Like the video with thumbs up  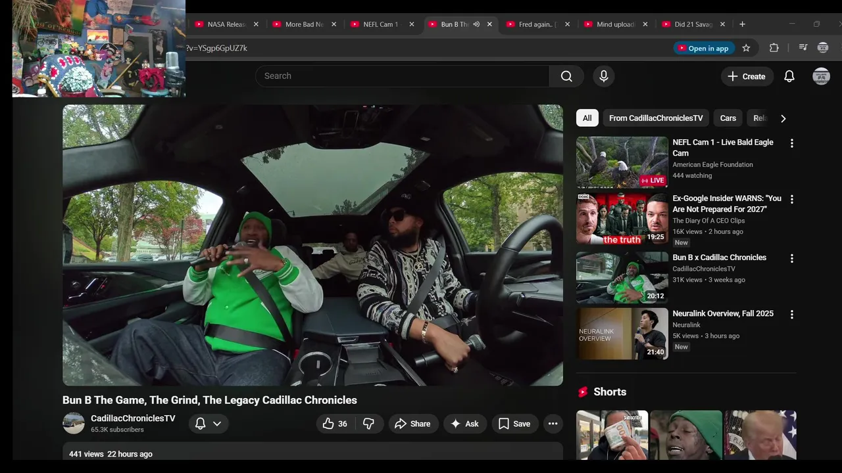tap(335, 424)
